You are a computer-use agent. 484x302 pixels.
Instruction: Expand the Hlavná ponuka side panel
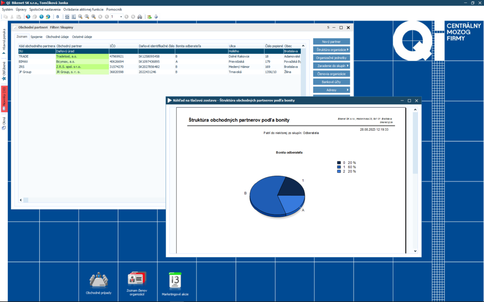click(x=4, y=41)
